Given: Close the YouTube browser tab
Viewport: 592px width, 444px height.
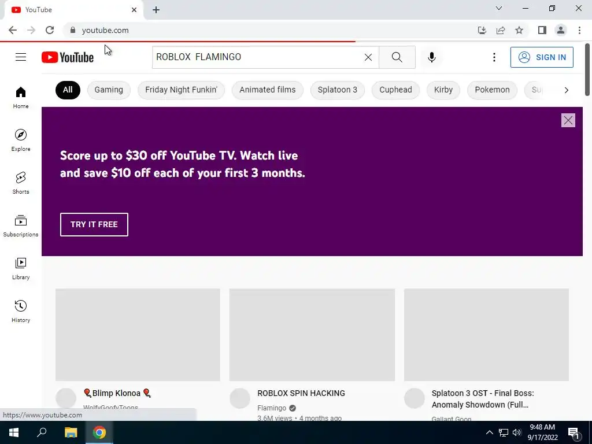Looking at the screenshot, I should click(134, 10).
